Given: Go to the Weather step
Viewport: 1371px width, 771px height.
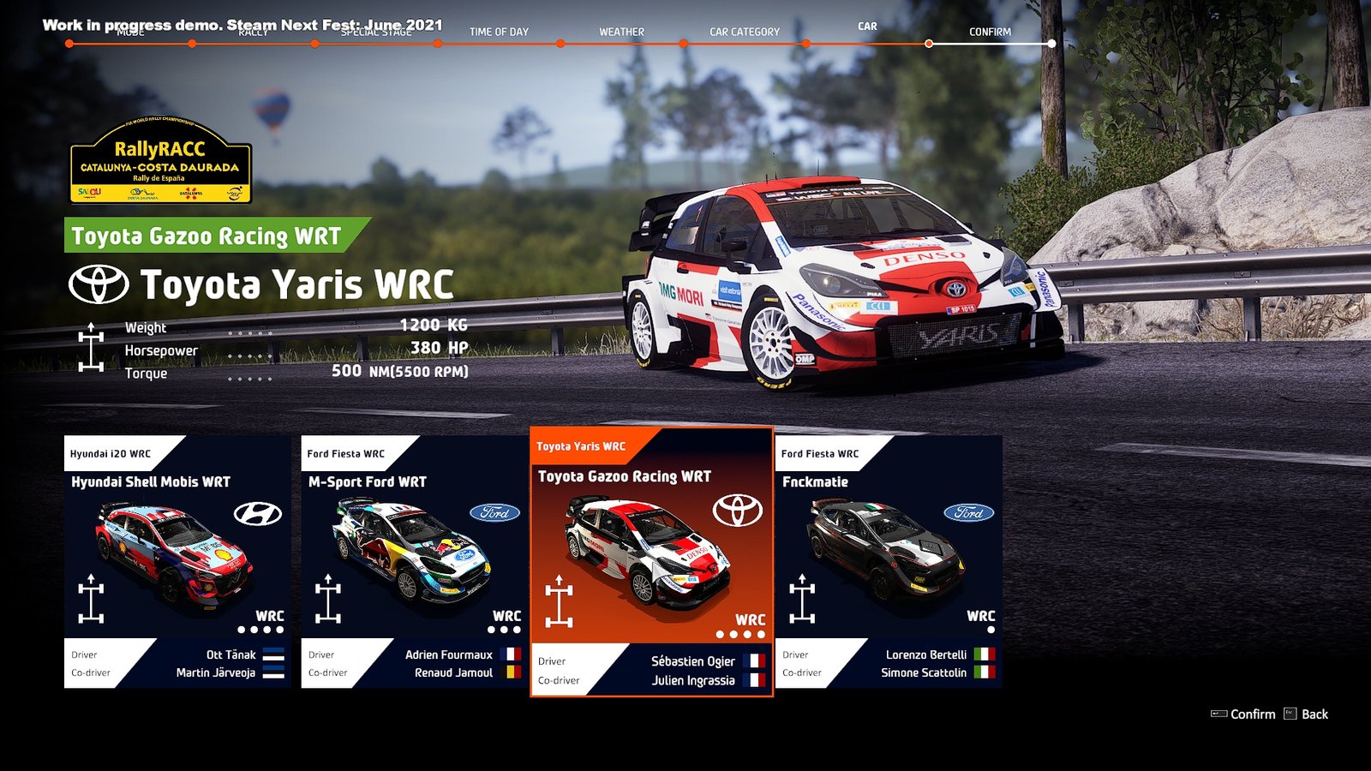Looking at the screenshot, I should (621, 32).
